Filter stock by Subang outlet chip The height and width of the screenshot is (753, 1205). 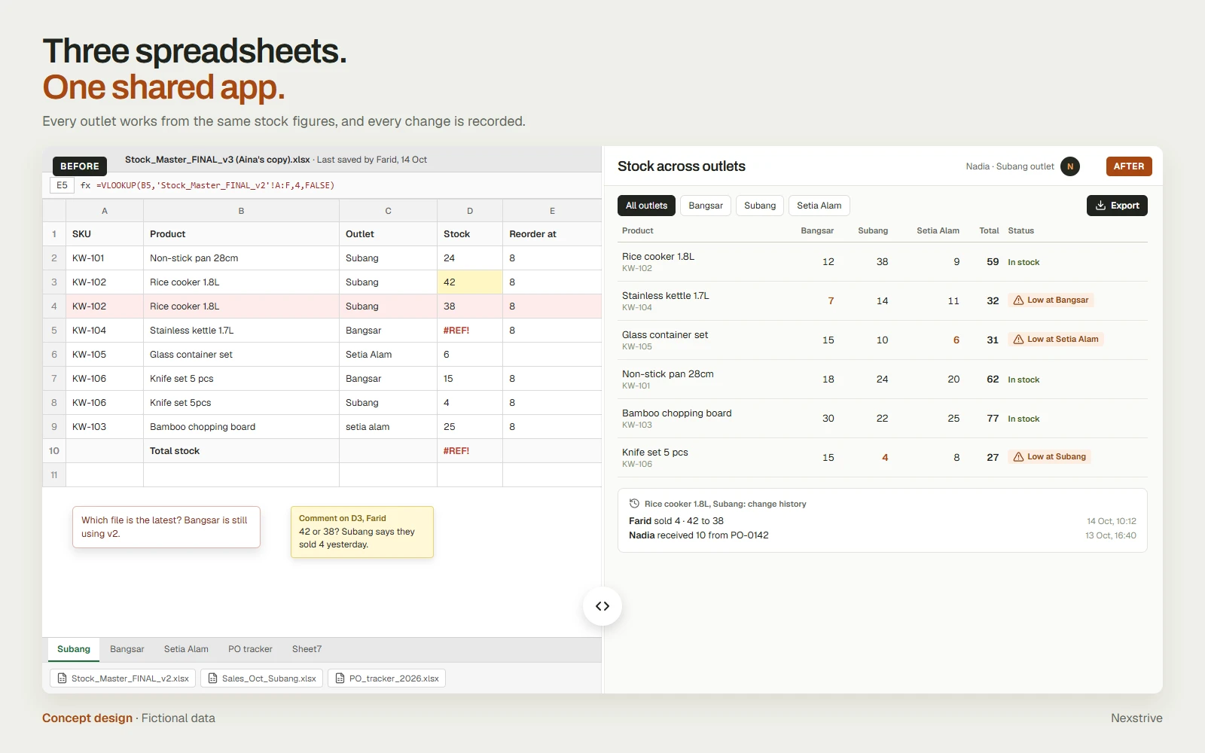pyautogui.click(x=760, y=206)
